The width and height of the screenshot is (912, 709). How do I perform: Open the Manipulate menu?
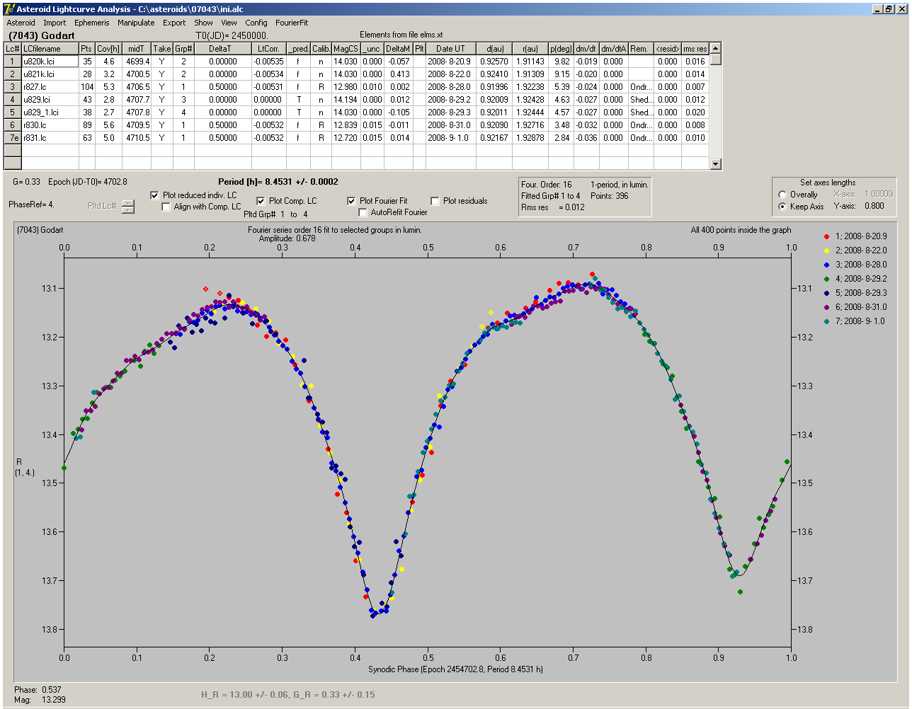pos(136,23)
